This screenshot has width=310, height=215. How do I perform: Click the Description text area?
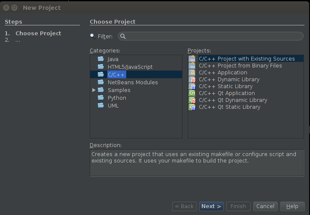(197, 163)
